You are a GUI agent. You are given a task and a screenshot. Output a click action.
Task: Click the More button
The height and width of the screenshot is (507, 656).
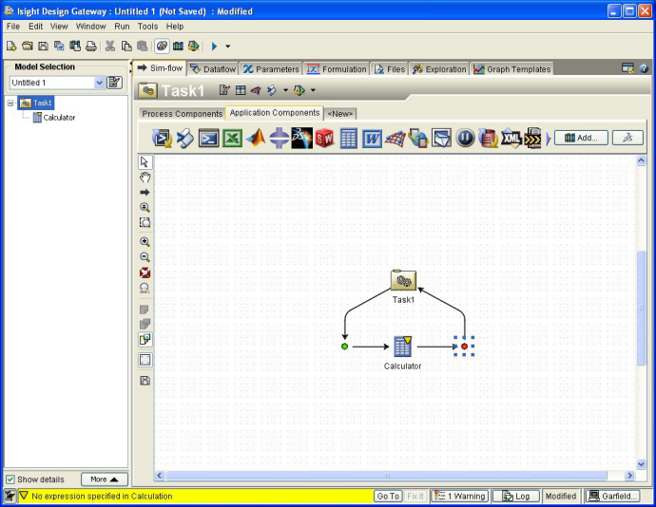(x=105, y=479)
